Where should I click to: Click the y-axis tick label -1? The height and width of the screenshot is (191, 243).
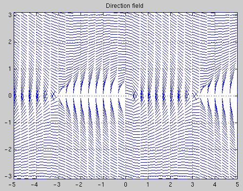pos(8,123)
